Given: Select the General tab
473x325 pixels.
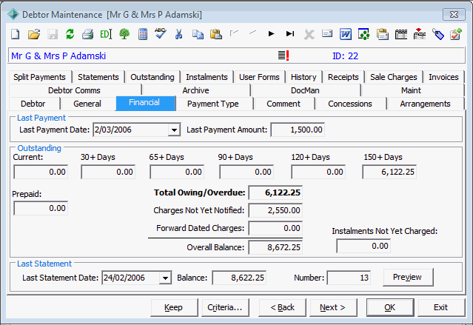Looking at the screenshot, I should tap(87, 104).
